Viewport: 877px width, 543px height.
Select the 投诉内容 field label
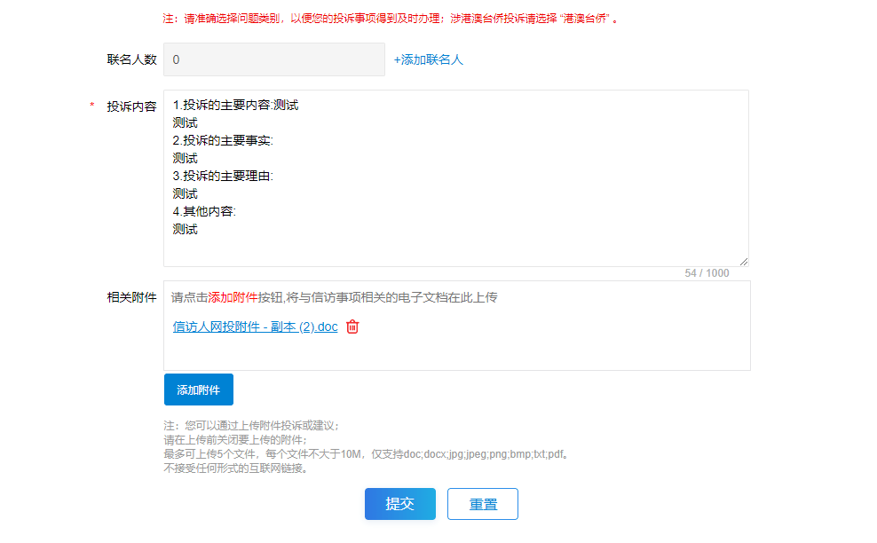[x=131, y=106]
